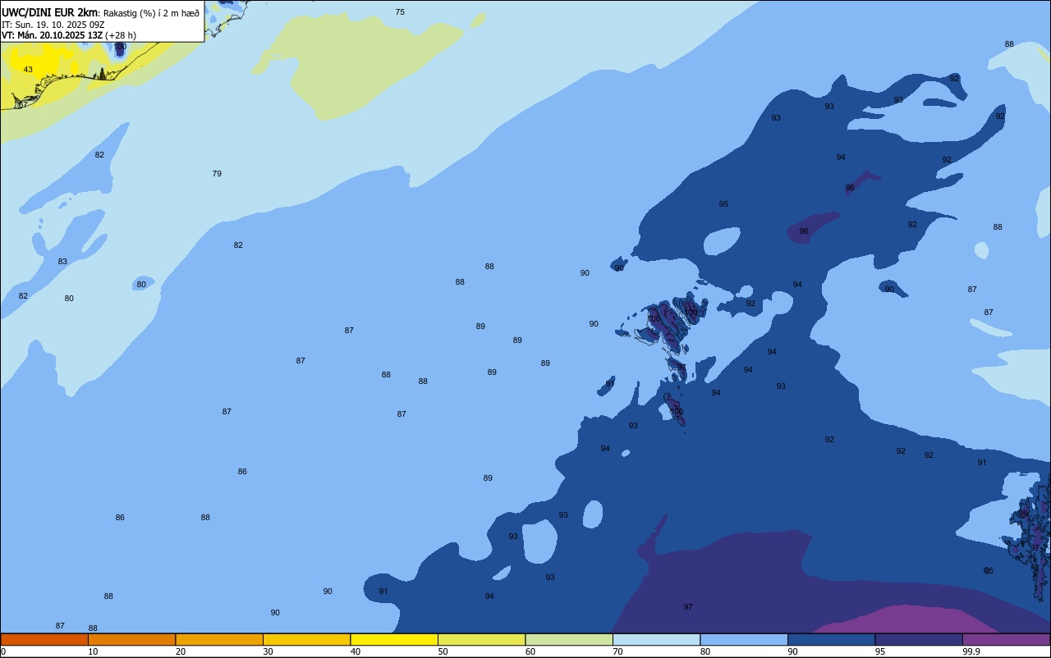Select the 'IT: Sun. 19. 10. 2025 09Z' line
This screenshot has width=1051, height=658.
click(53, 25)
